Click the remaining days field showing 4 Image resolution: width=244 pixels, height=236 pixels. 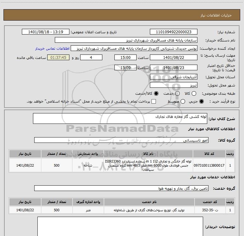pos(91,57)
